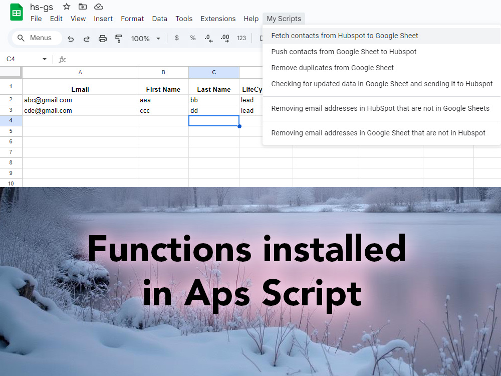Select lead cell in row 2

251,100
